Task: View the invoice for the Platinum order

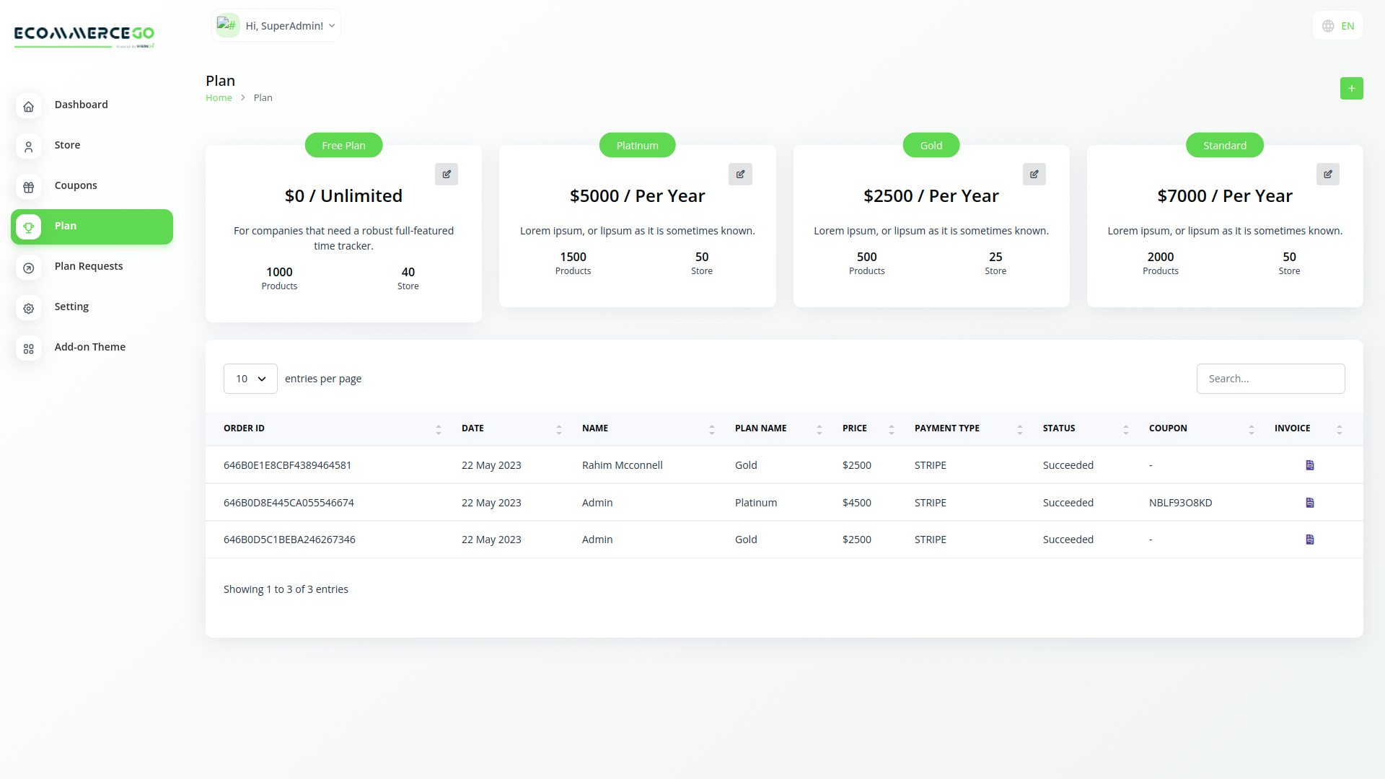Action: (1309, 503)
